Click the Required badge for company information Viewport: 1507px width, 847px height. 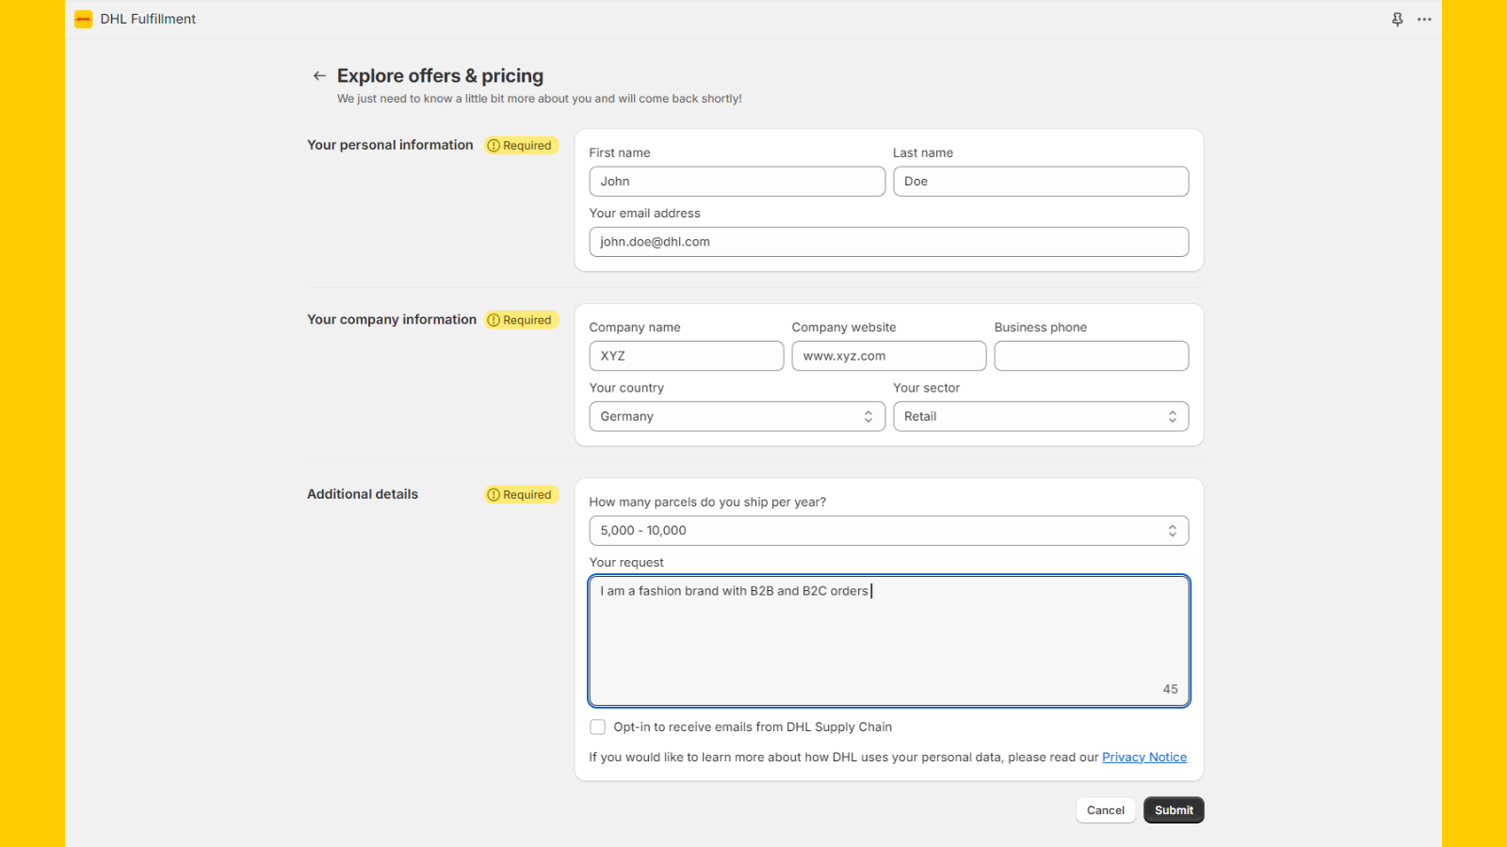(x=521, y=319)
